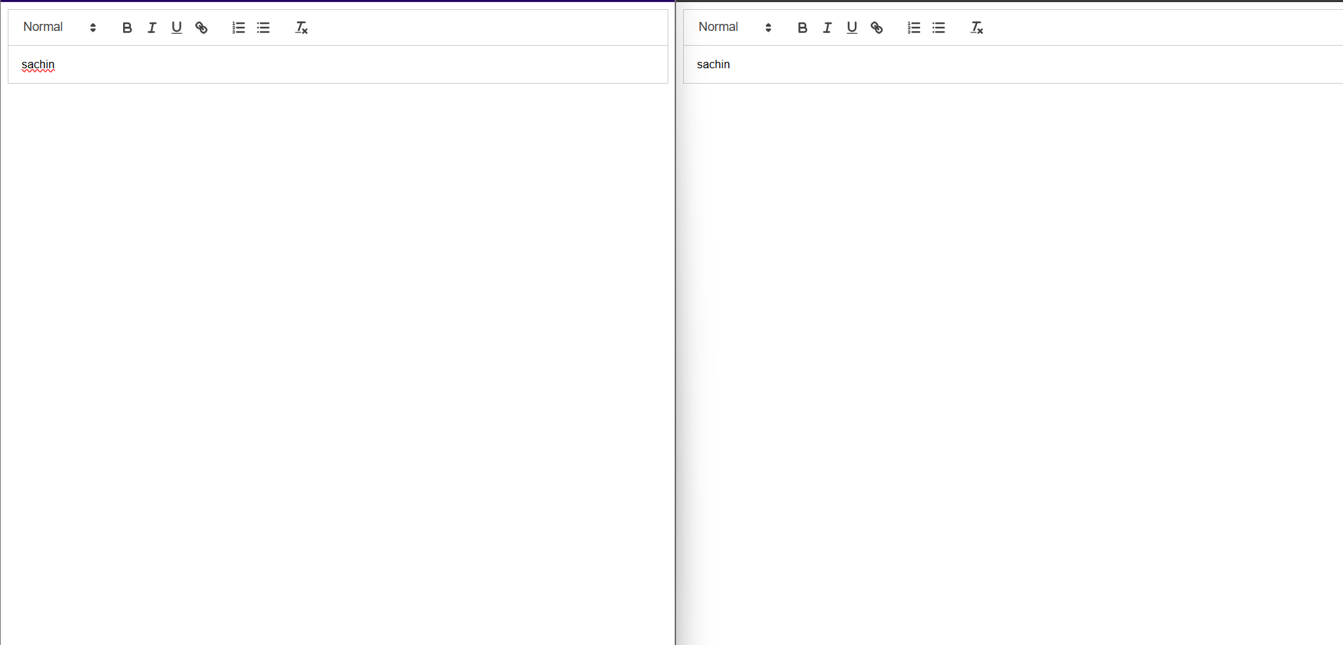Click the word sachin in the right editor
The image size is (1343, 645).
[713, 64]
